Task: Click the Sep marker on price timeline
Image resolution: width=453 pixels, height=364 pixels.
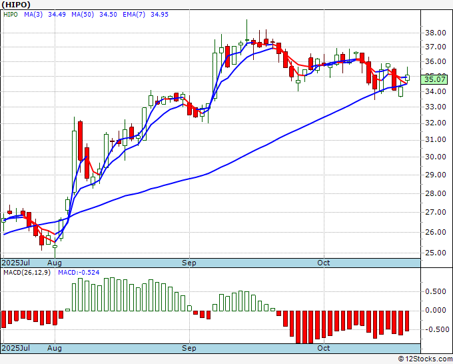Action: (189, 263)
